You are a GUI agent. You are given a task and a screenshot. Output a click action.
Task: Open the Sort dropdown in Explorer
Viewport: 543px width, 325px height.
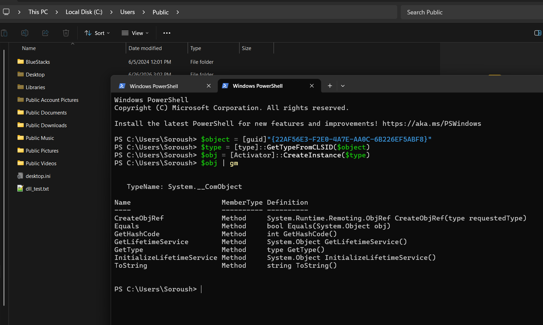tap(97, 33)
